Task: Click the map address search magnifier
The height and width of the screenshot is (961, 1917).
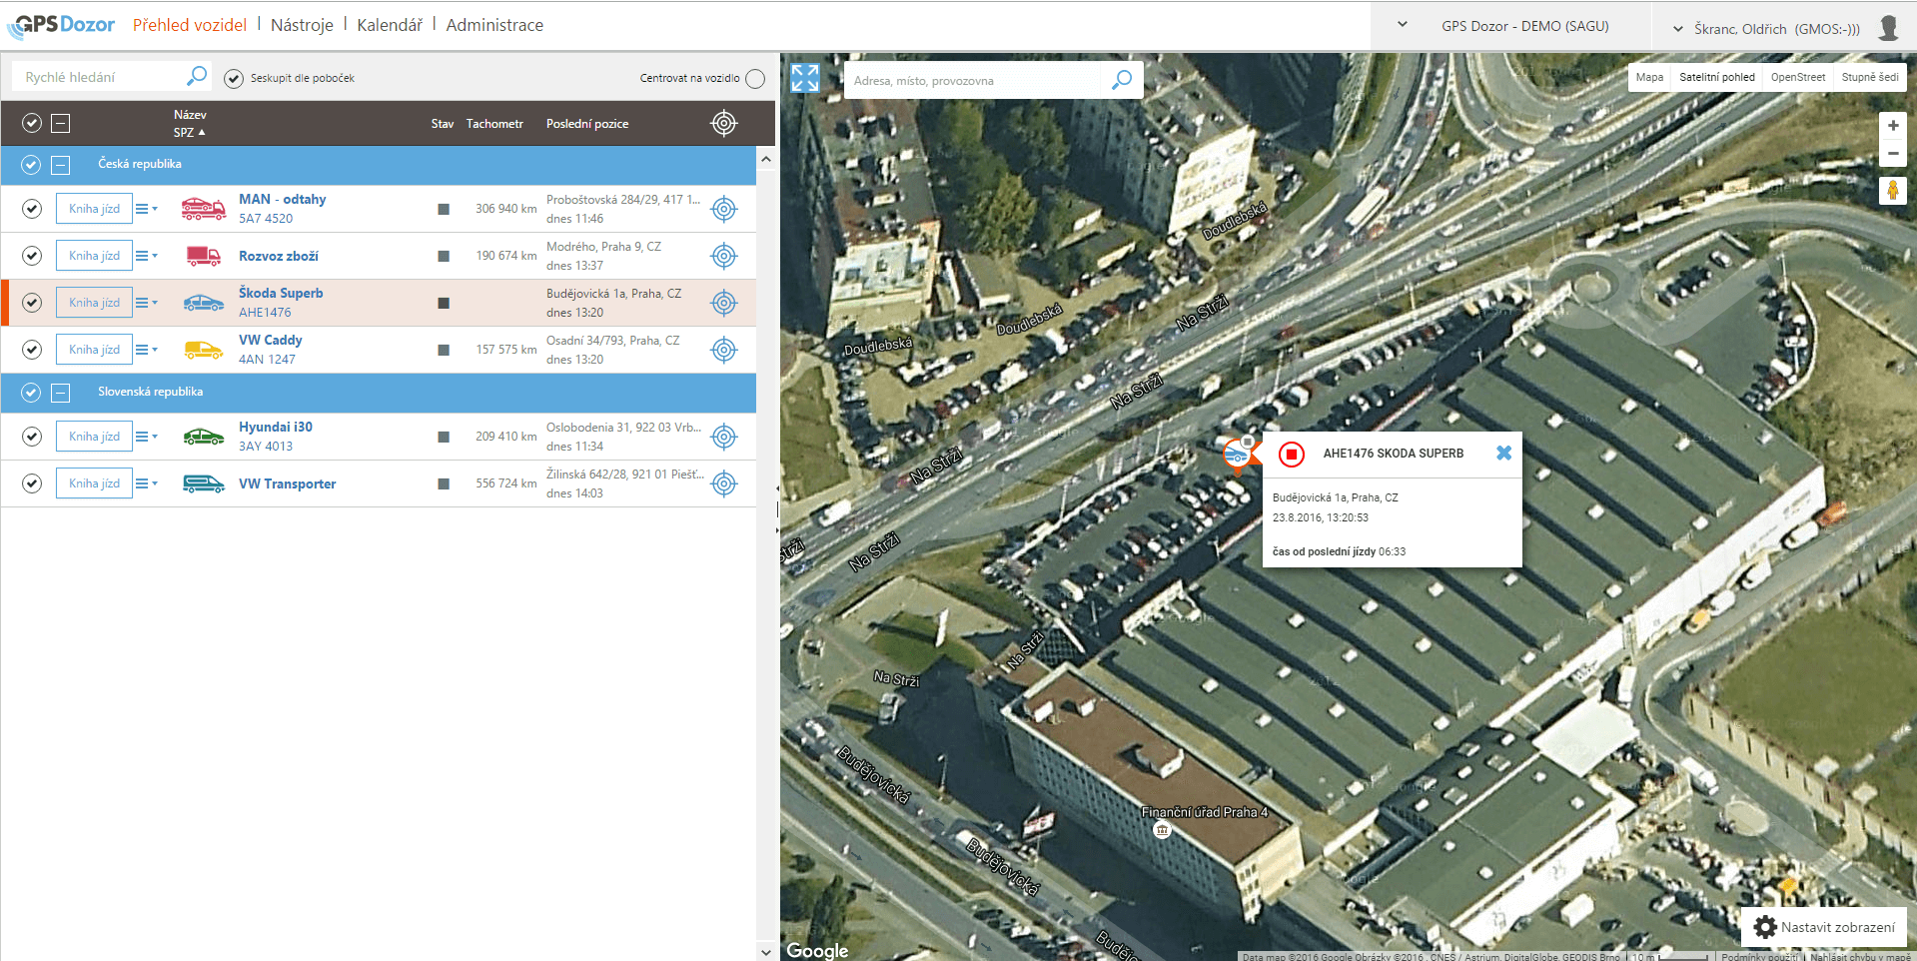Action: (x=1122, y=80)
